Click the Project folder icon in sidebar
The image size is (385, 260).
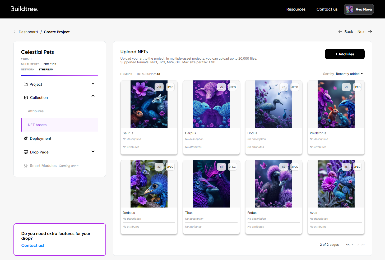point(26,84)
